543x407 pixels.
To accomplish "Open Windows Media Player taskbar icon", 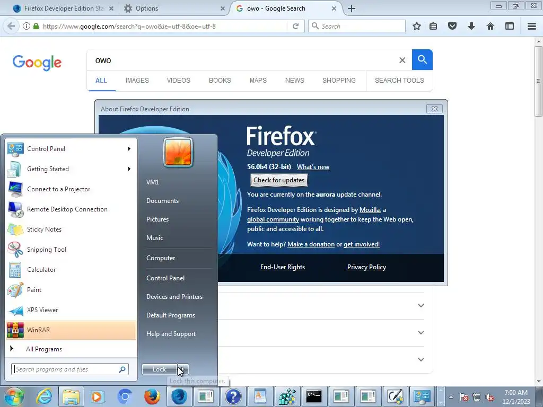I will pyautogui.click(x=98, y=396).
